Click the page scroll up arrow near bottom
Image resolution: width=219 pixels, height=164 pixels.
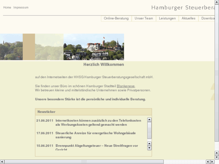217,153
